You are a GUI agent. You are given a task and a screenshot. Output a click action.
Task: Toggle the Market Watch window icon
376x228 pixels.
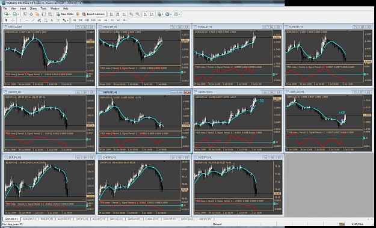[25, 14]
